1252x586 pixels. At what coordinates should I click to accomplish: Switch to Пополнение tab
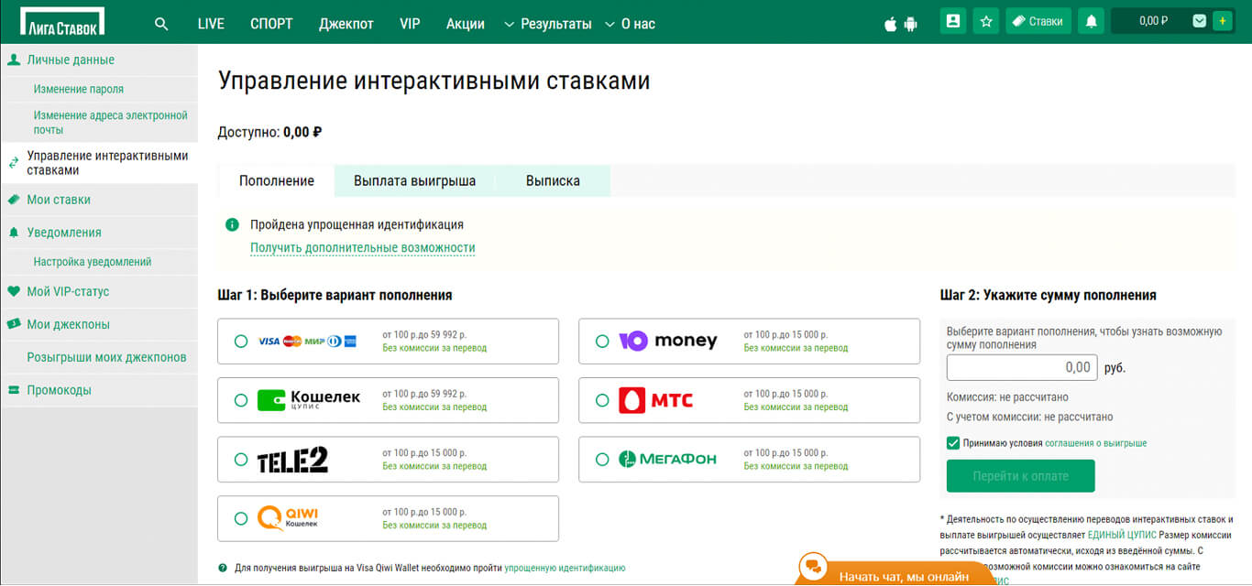[x=277, y=180]
